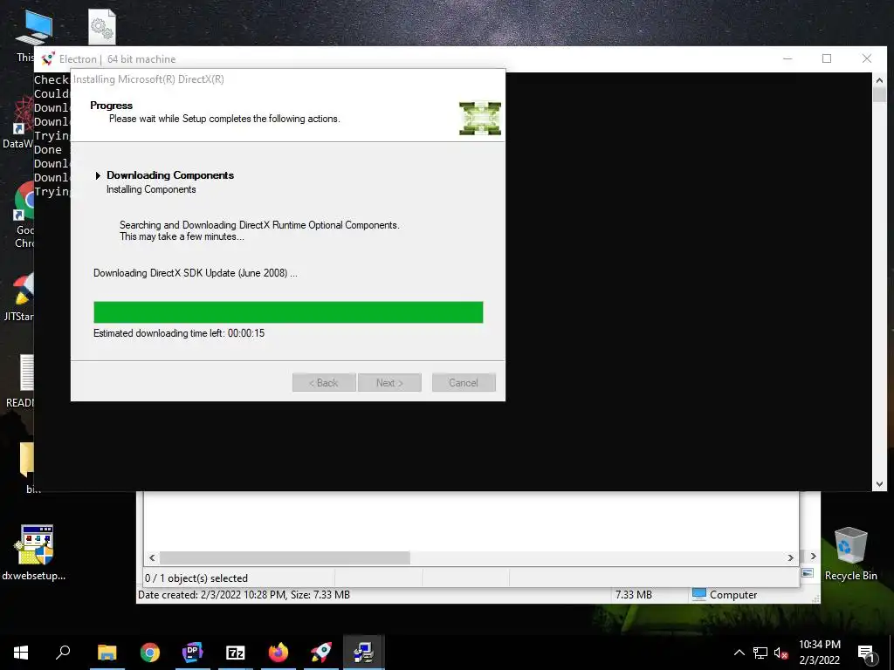This screenshot has width=894, height=670.
Task: Click the 'Installing Components' step text
Action: 151,189
